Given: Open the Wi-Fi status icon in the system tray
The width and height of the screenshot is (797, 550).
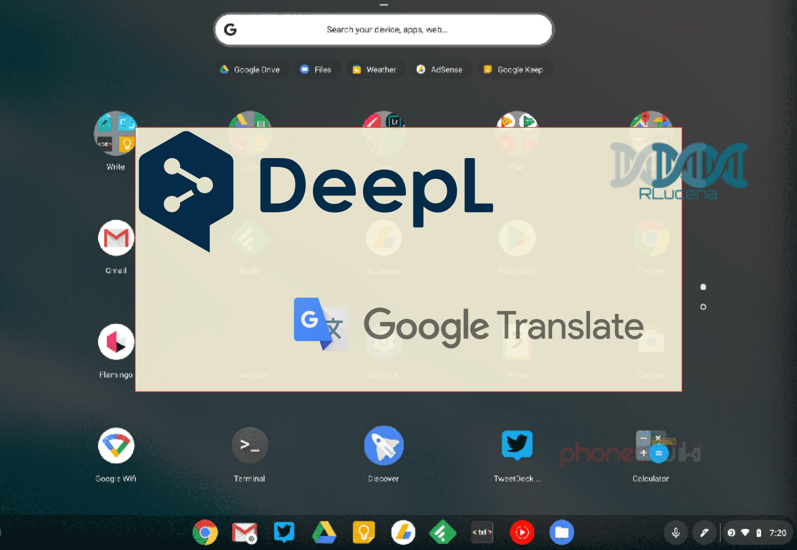Looking at the screenshot, I should (x=745, y=533).
